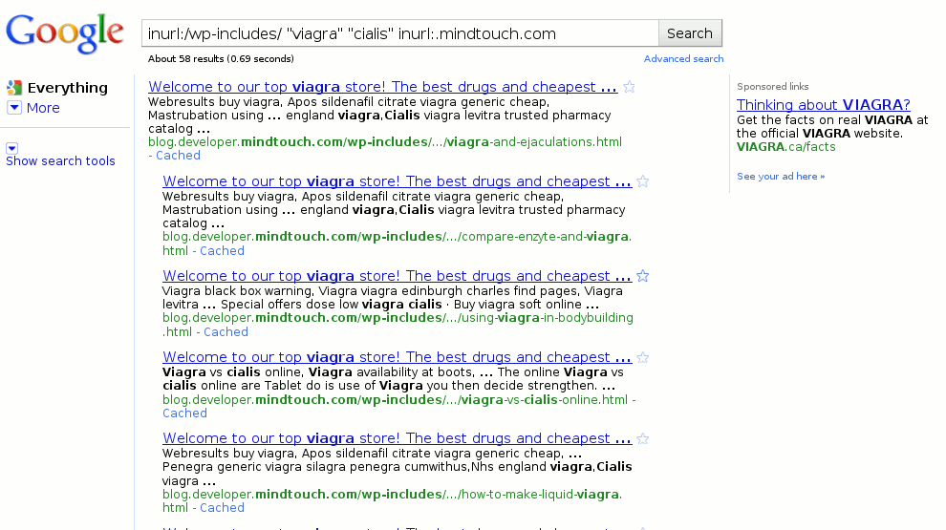The width and height of the screenshot is (946, 530).
Task: Open Cached link for compare-enzyte-and-viagra result
Action: (222, 251)
